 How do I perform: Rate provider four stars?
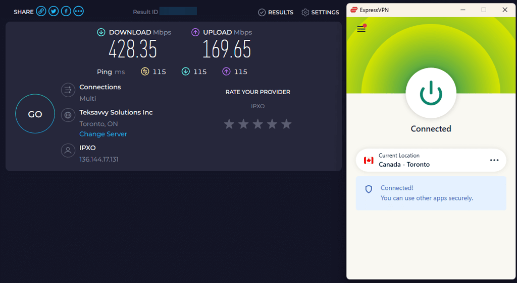pos(272,124)
